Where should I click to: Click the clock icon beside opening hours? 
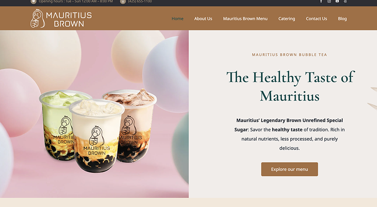click(34, 1)
